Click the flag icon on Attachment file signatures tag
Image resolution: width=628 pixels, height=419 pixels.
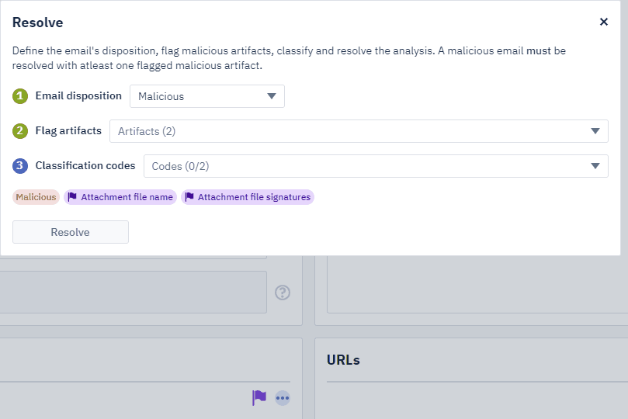pyautogui.click(x=189, y=197)
